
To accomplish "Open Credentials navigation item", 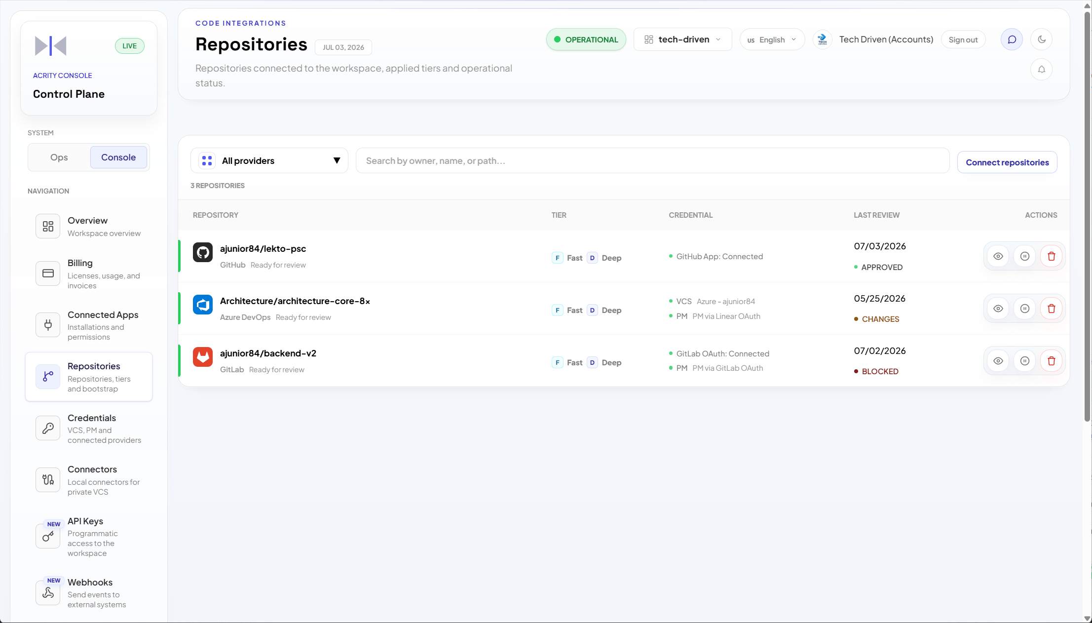I will (x=89, y=428).
